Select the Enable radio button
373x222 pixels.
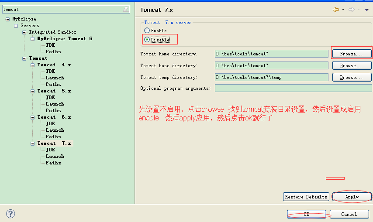[147, 31]
